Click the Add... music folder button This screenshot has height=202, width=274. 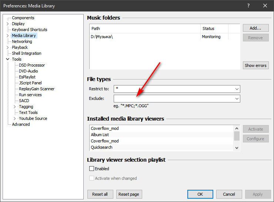[255, 28]
